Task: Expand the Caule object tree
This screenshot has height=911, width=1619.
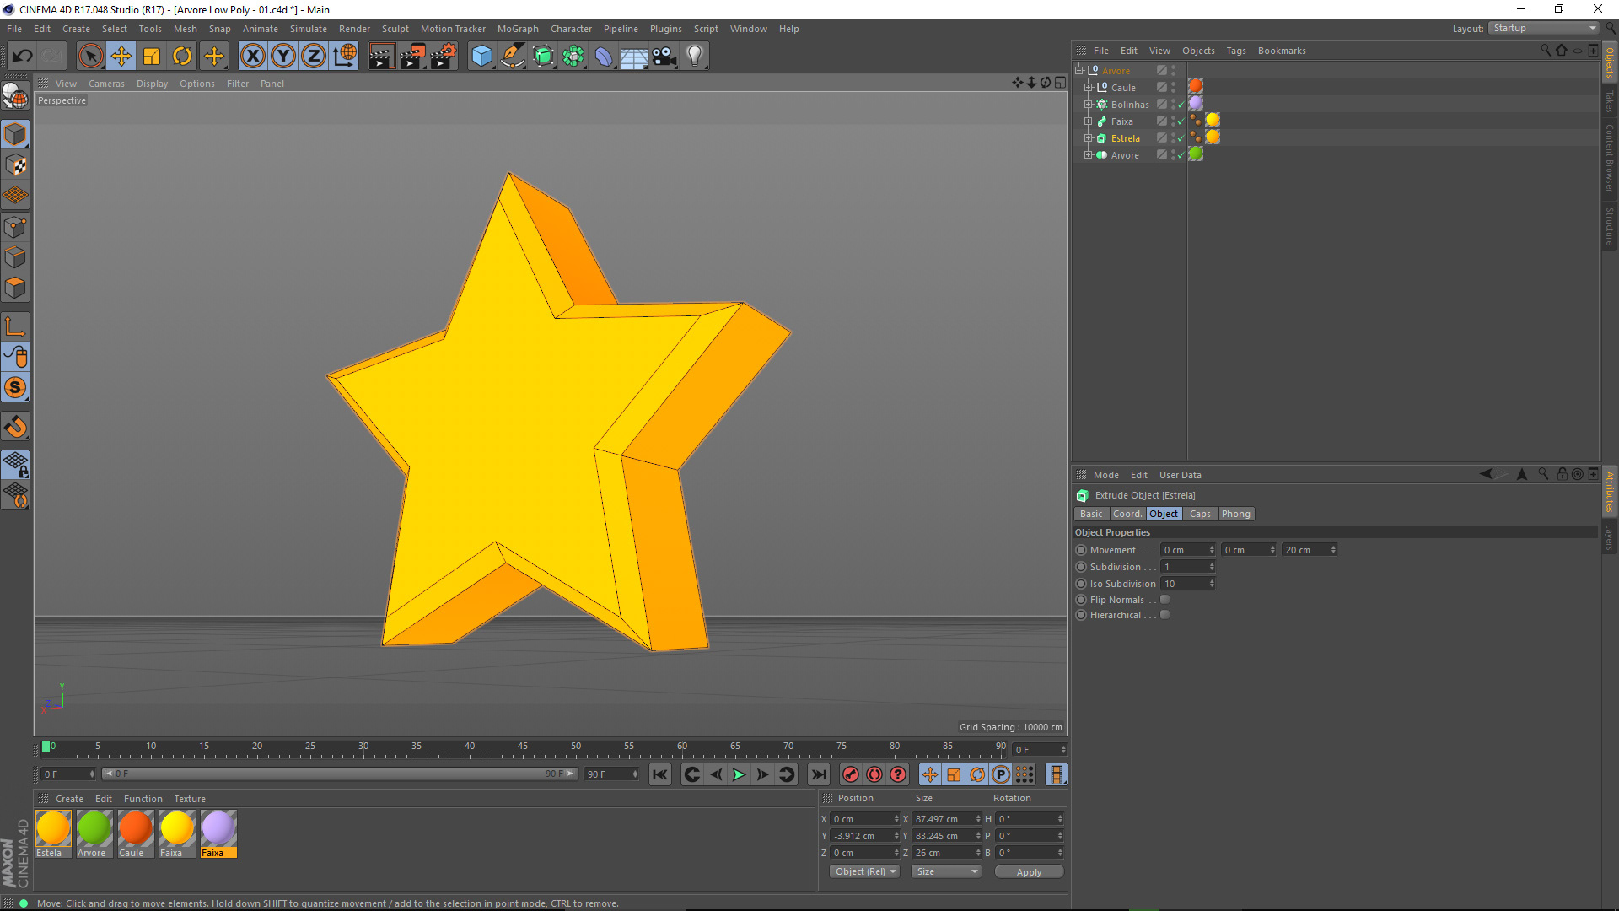Action: (1089, 88)
